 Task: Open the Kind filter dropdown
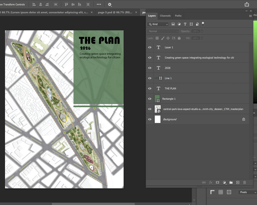click(x=158, y=24)
